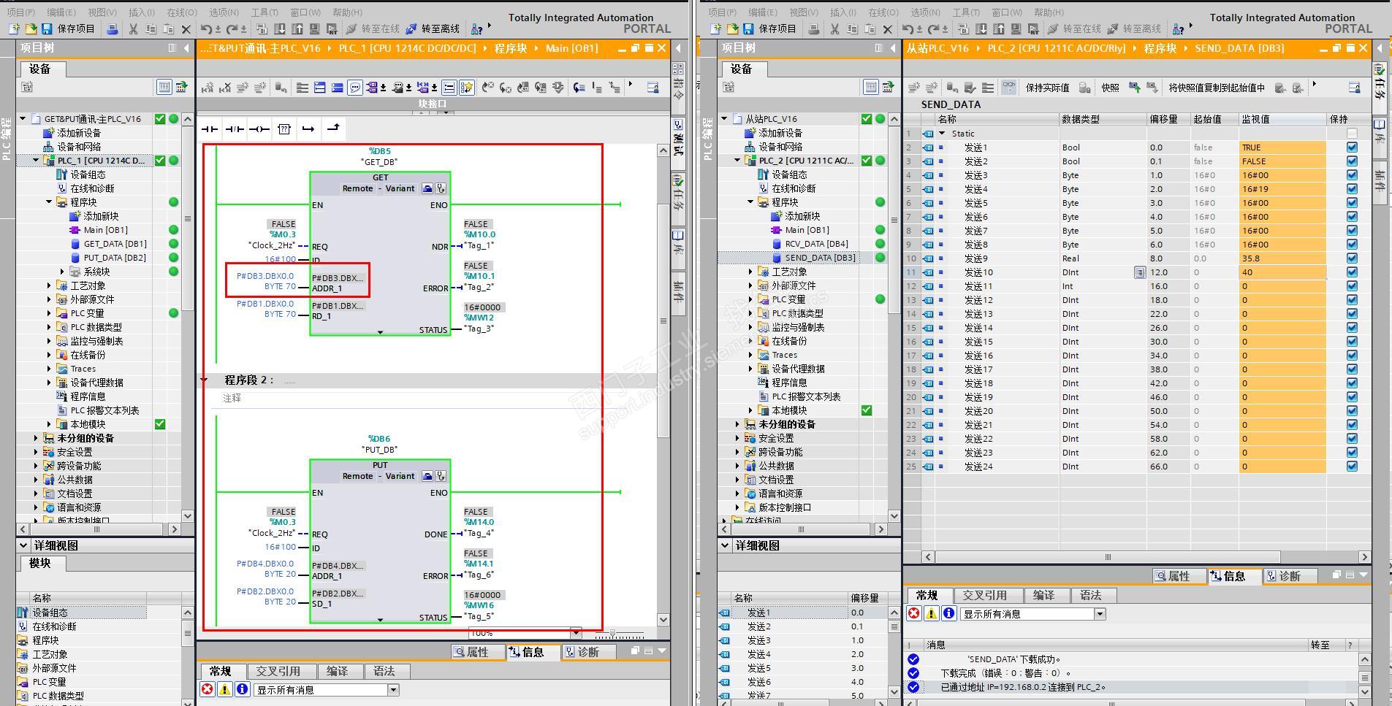Click the 监视值 cell of 发送10

[x=1282, y=272]
